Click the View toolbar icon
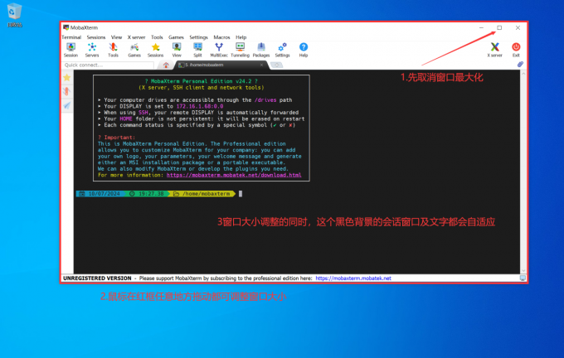This screenshot has height=358, width=564. (177, 50)
